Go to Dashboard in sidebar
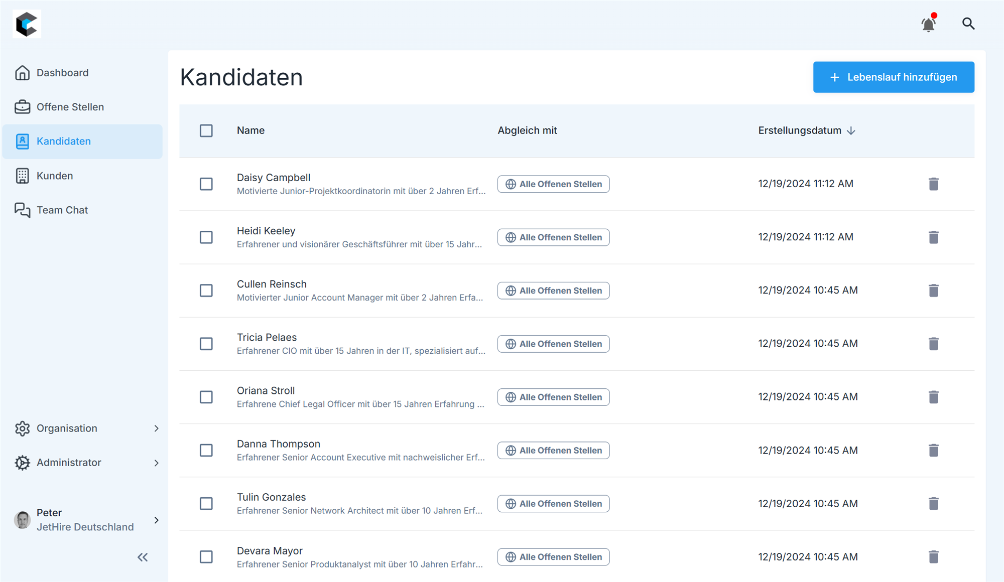The image size is (1004, 582). [x=82, y=73]
